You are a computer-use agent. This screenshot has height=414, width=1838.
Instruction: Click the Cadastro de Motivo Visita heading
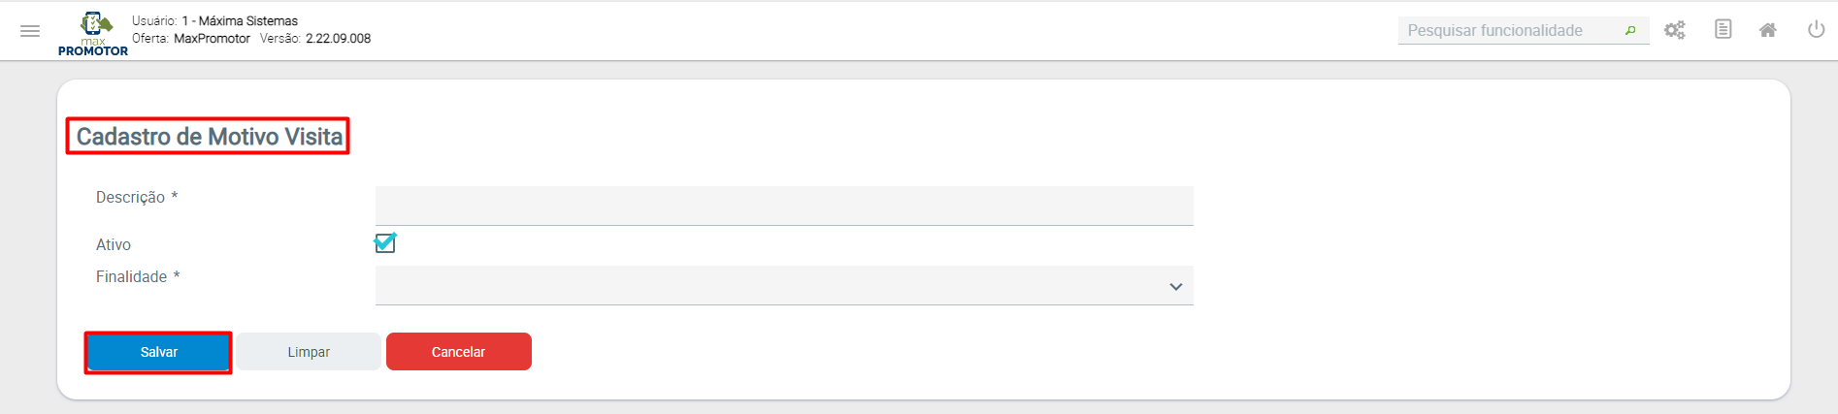coord(209,137)
